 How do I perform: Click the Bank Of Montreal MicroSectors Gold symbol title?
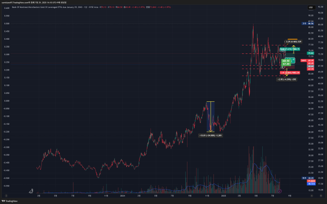pyautogui.click(x=55, y=7)
